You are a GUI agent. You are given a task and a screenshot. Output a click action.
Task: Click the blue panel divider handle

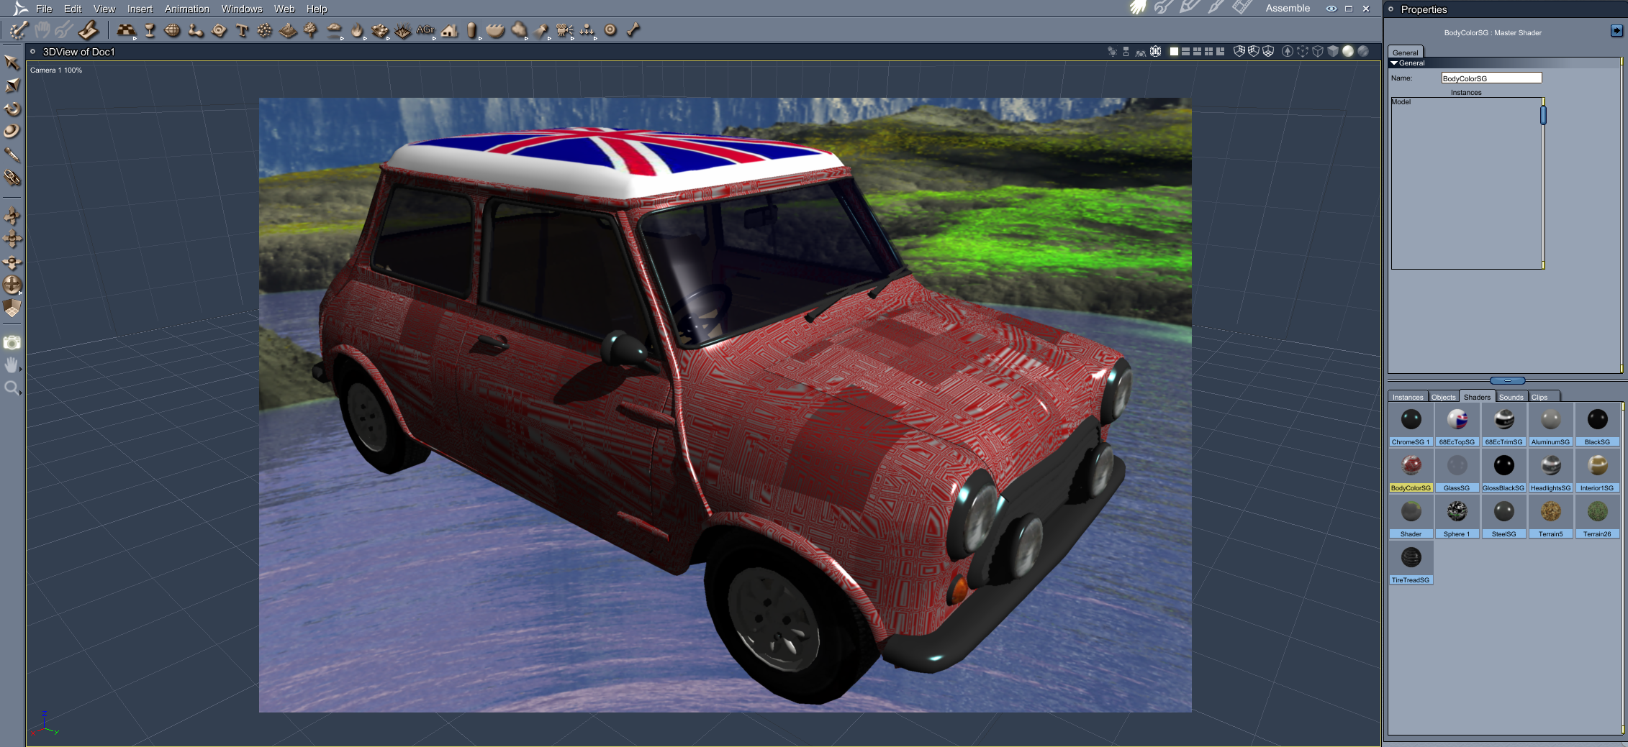pos(1507,380)
